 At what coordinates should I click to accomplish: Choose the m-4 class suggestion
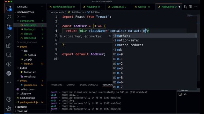[155, 73]
